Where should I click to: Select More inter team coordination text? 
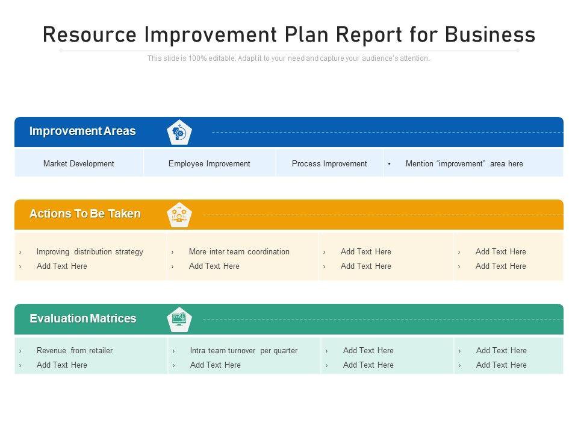239,251
